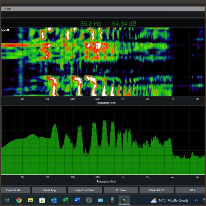Switch to TF View
This screenshot has height=206, width=206.
click(120, 190)
